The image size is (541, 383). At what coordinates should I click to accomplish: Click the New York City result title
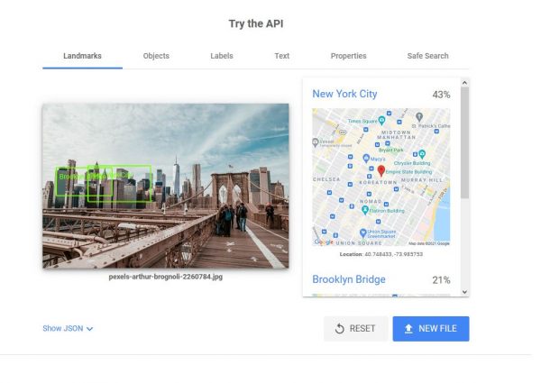pyautogui.click(x=344, y=94)
